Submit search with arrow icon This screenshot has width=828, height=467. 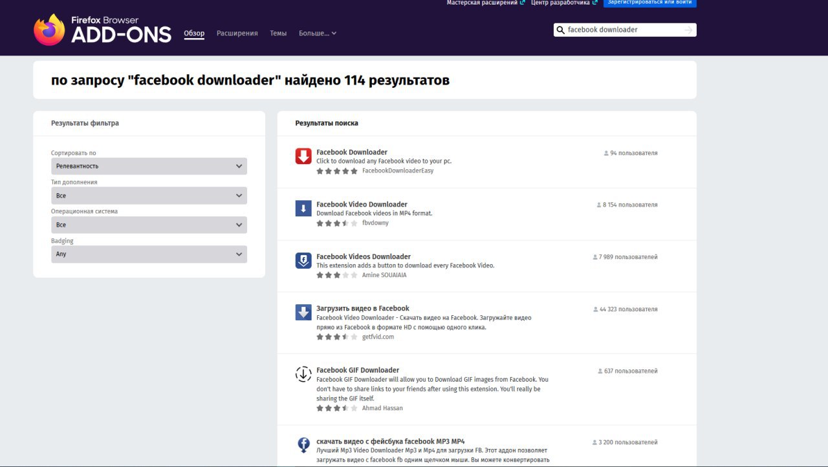pos(688,30)
